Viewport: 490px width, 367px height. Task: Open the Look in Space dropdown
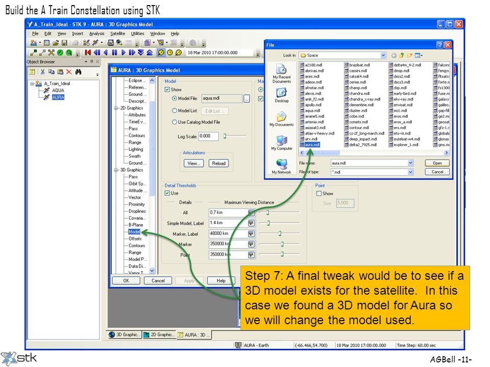click(x=383, y=55)
